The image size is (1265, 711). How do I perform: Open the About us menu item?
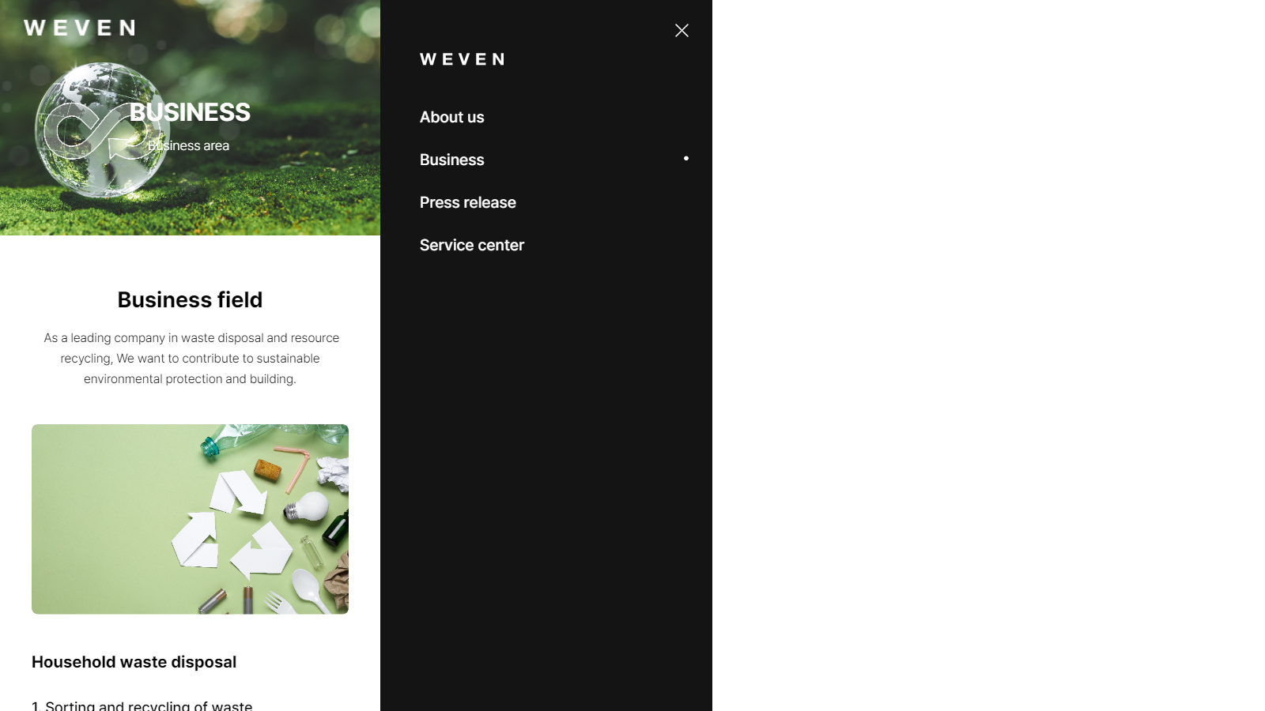coord(452,117)
